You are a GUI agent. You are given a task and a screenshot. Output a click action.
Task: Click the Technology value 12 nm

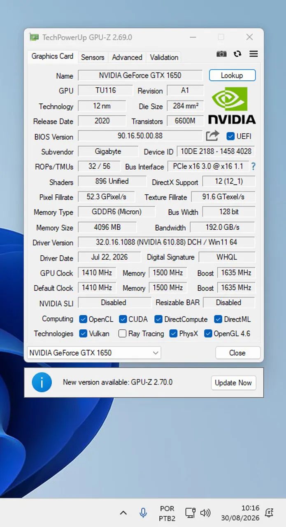click(x=102, y=106)
